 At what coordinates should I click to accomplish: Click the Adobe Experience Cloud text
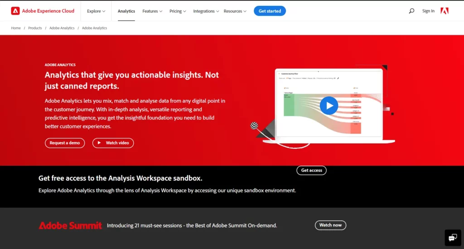(x=48, y=11)
